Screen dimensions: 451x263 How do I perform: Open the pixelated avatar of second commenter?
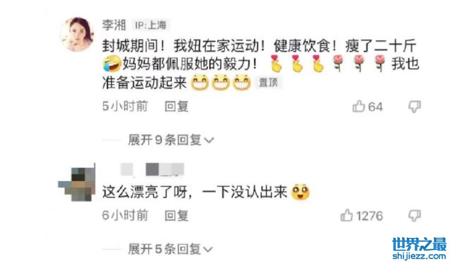click(77, 183)
